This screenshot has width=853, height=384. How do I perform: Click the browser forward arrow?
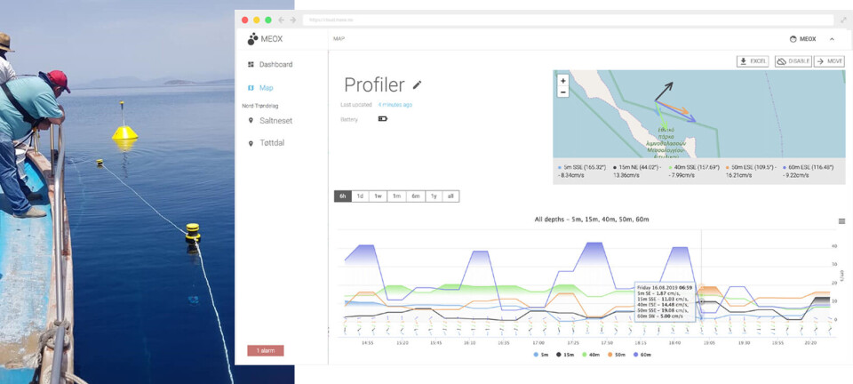[x=292, y=19]
